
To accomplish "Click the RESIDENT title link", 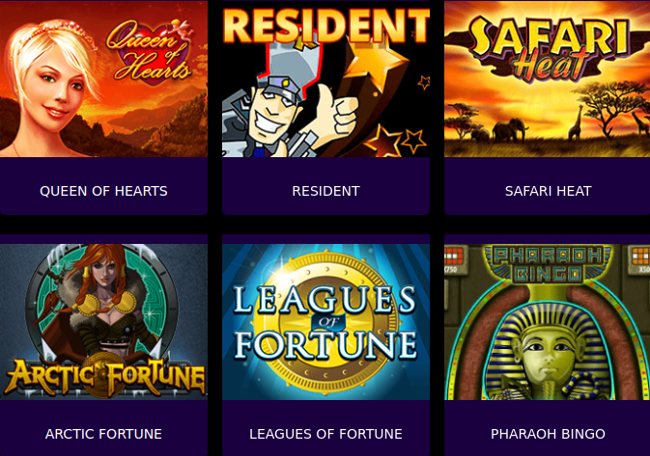I will [325, 191].
